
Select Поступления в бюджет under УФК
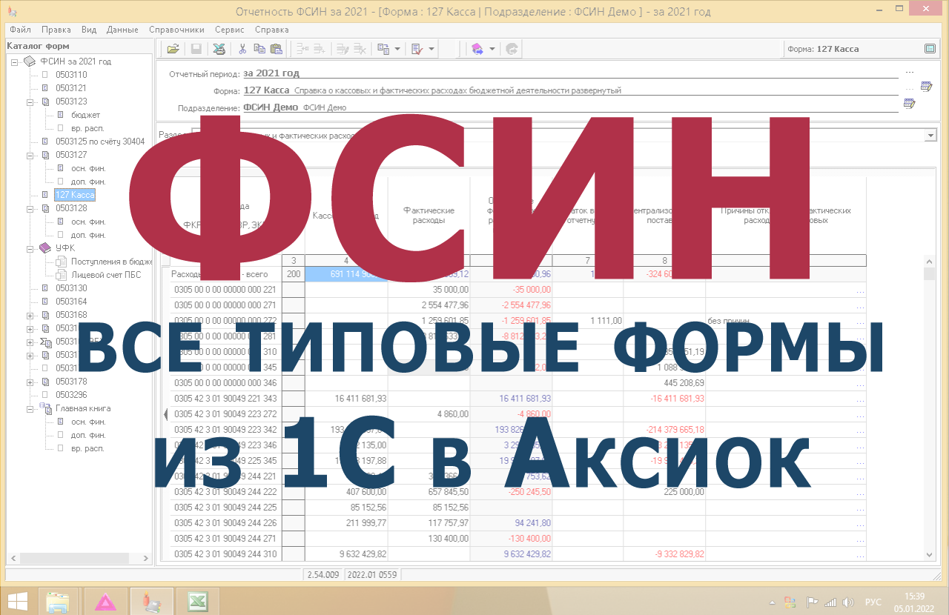[111, 262]
